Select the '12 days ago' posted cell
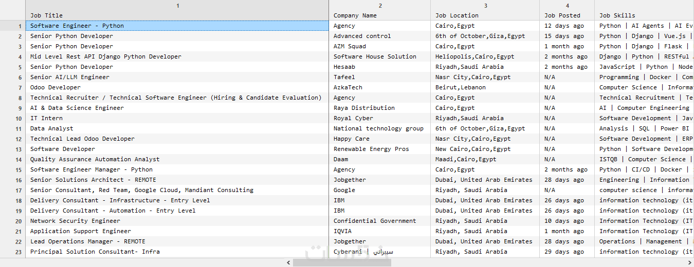This screenshot has width=694, height=267. click(567, 26)
